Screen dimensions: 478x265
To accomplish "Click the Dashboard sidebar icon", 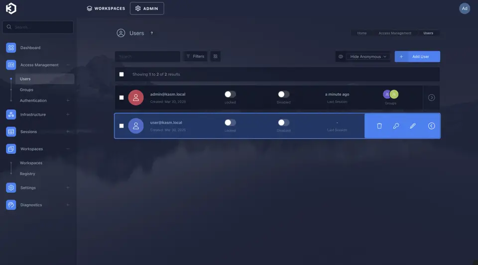I will point(11,48).
